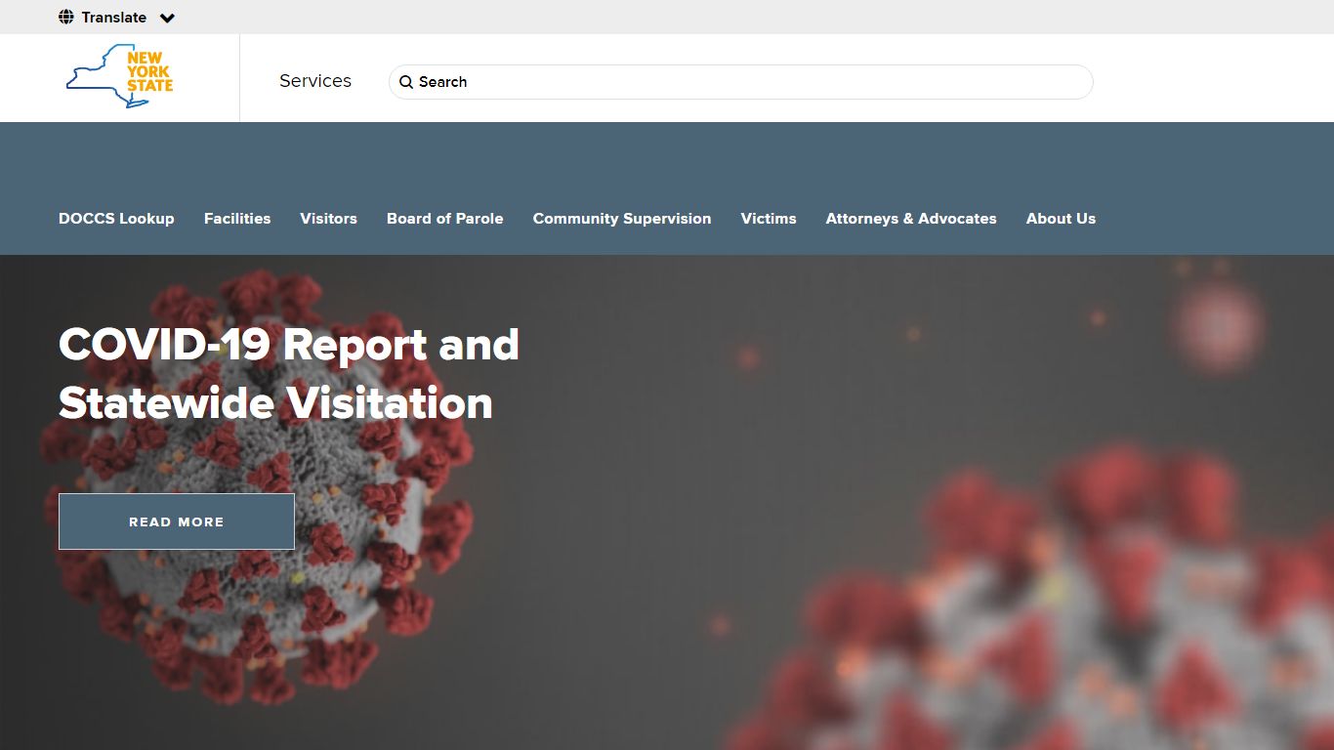Open the About Us menu item
This screenshot has height=750, width=1334.
(1061, 219)
